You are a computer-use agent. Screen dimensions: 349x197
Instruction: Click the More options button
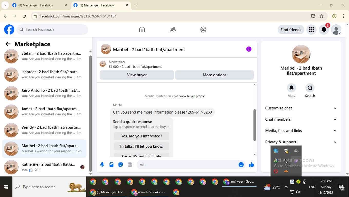click(x=214, y=75)
